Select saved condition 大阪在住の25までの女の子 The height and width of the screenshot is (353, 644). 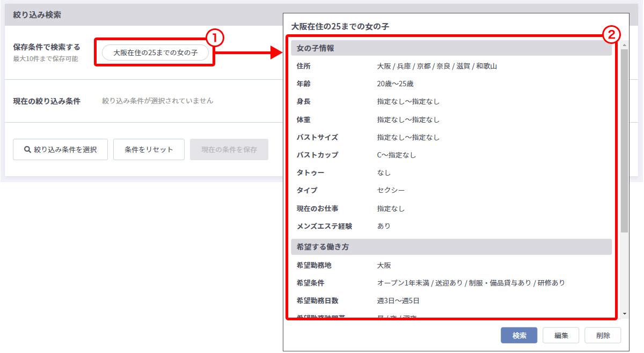tap(155, 52)
